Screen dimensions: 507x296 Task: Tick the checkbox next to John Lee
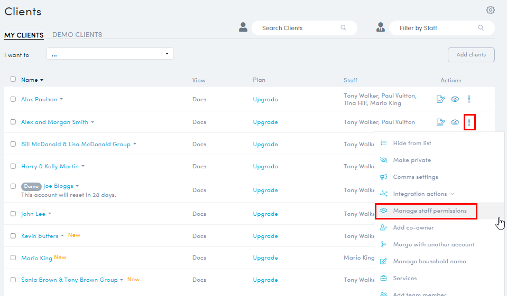point(13,214)
